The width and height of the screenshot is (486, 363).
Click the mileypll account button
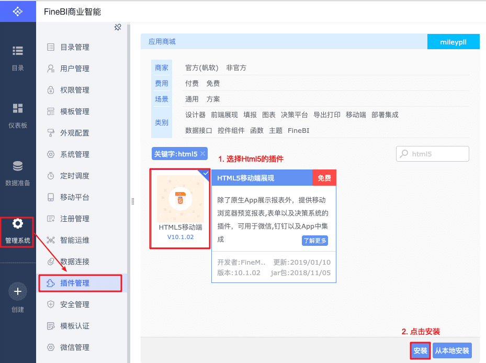click(x=453, y=42)
